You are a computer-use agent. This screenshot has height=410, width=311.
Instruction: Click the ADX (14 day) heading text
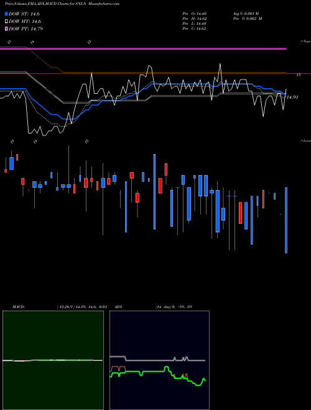point(153,307)
